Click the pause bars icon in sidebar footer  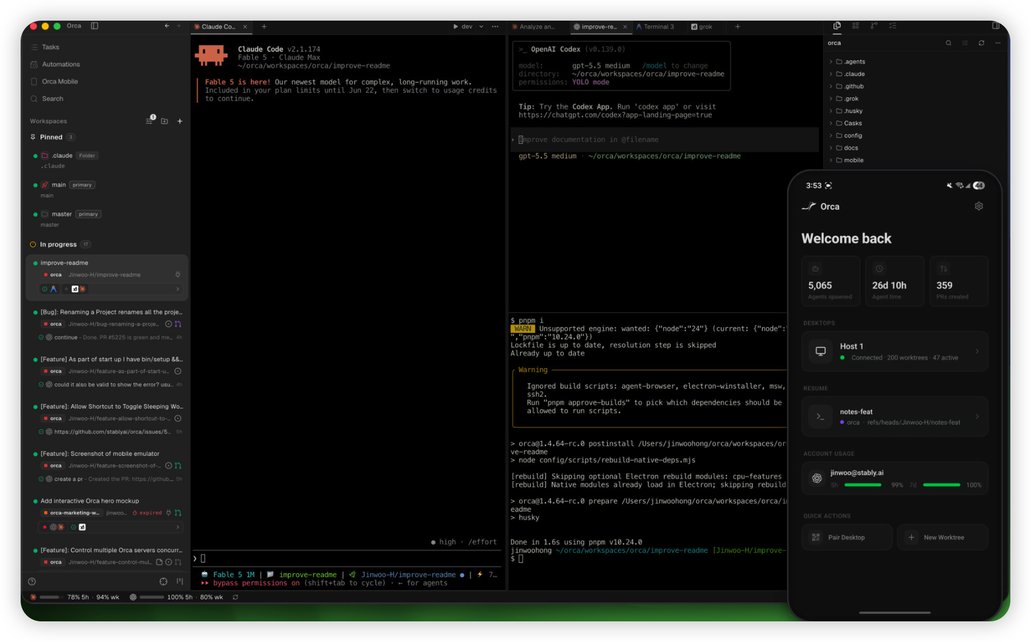179,581
